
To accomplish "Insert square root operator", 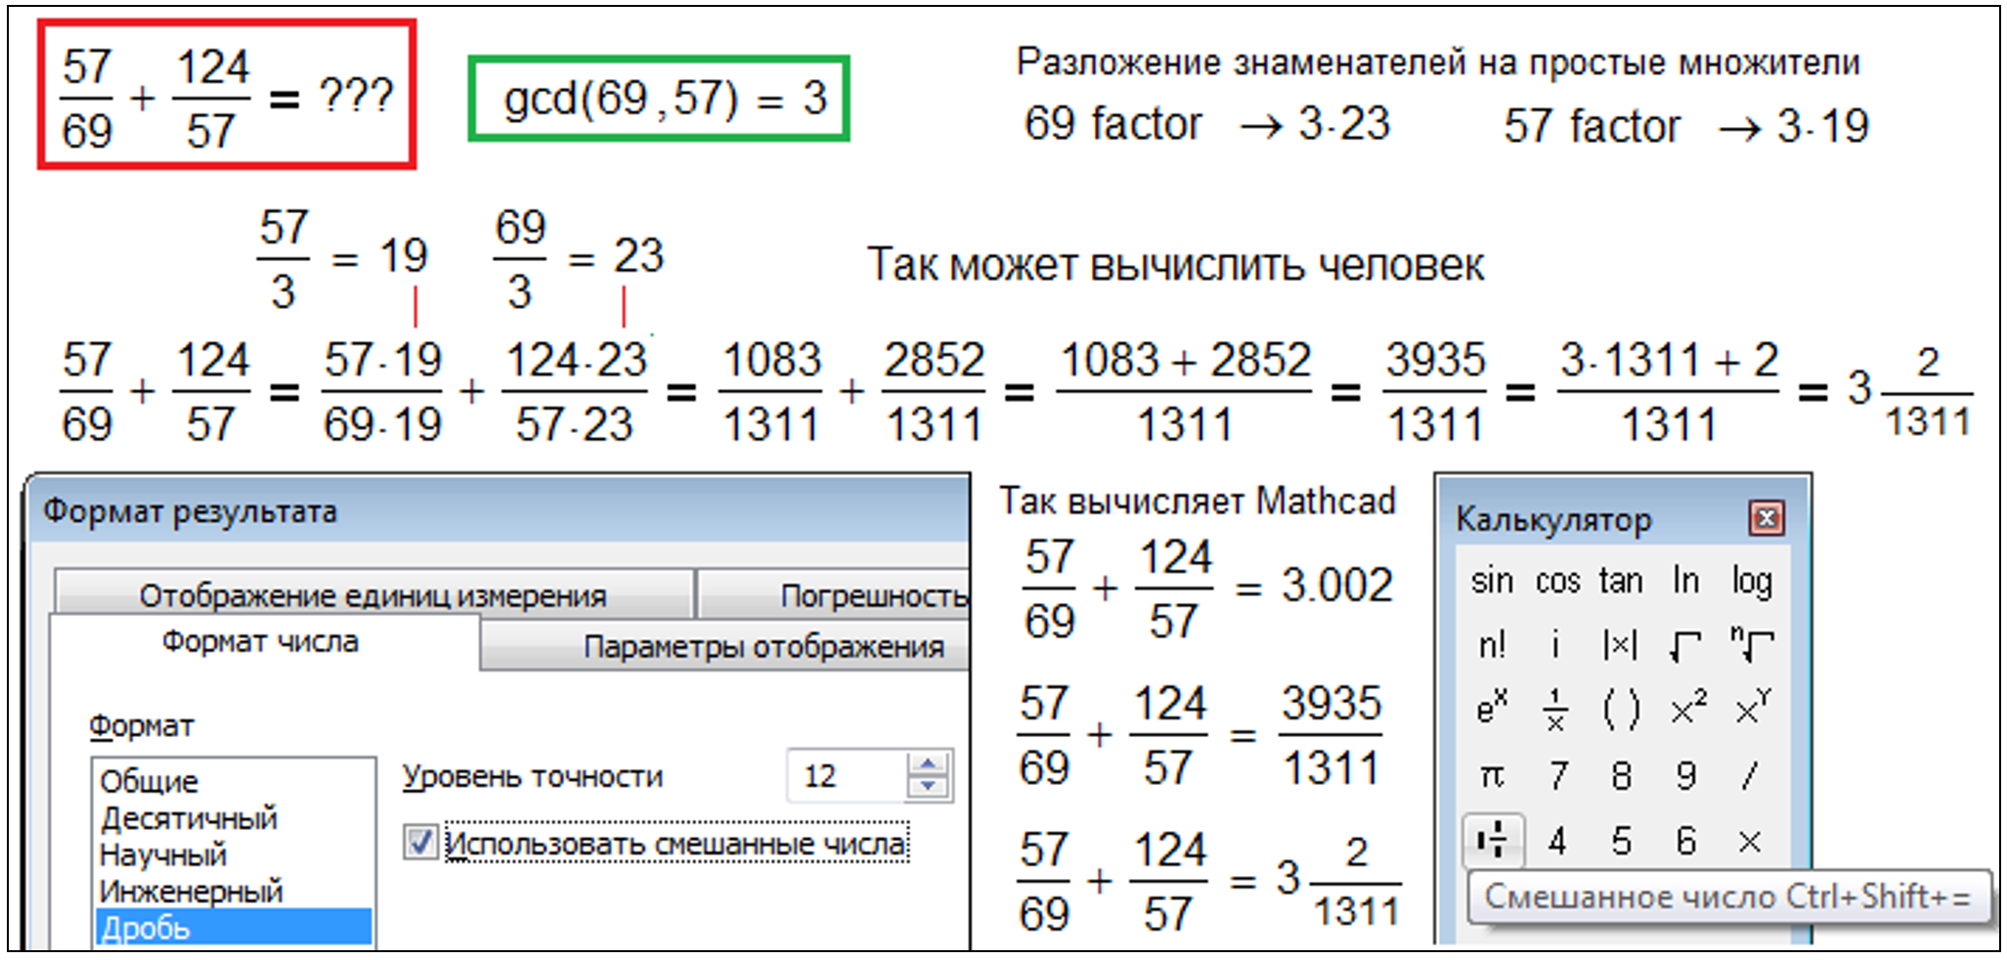I will pyautogui.click(x=1685, y=645).
